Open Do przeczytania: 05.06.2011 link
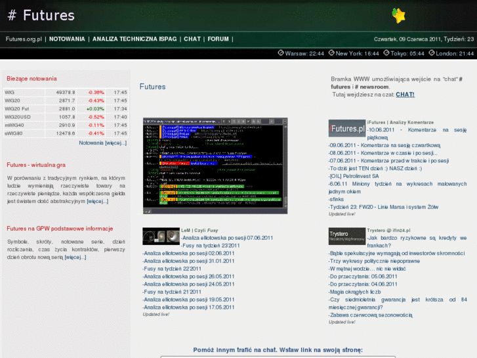 (x=363, y=277)
